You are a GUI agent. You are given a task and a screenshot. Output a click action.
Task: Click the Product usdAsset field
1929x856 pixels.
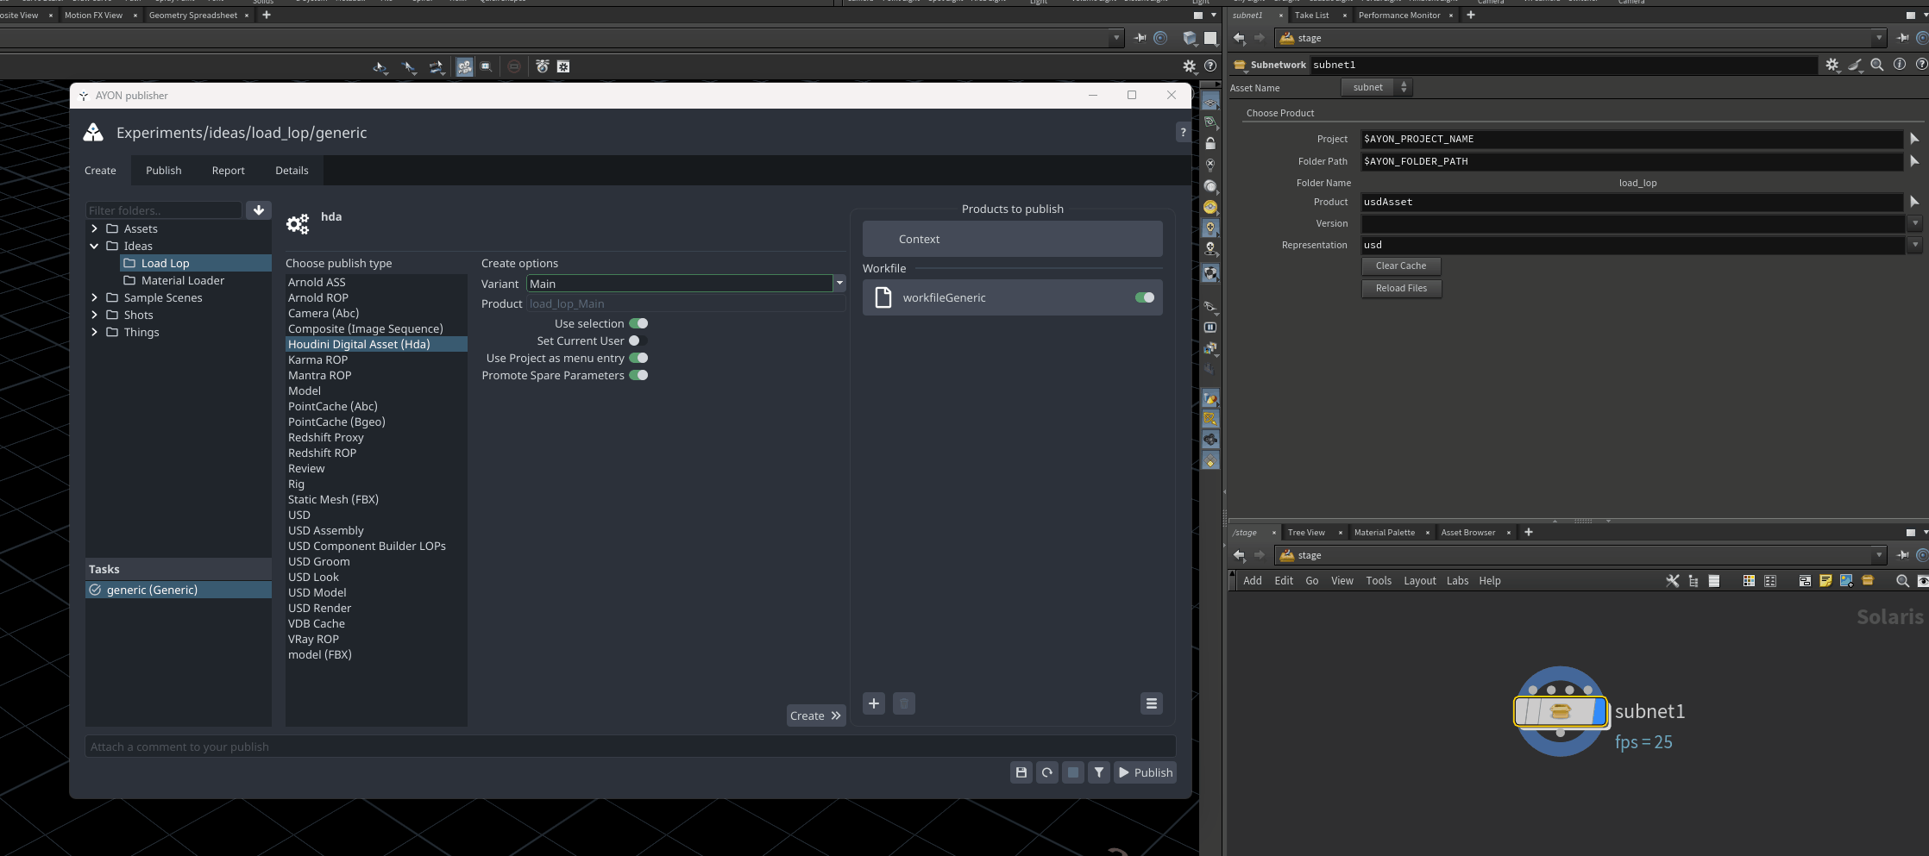(1632, 202)
